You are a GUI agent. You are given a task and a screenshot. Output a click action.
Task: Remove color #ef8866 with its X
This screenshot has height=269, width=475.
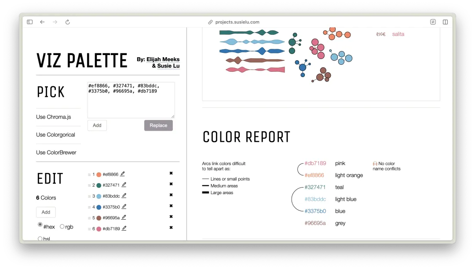pyautogui.click(x=171, y=173)
